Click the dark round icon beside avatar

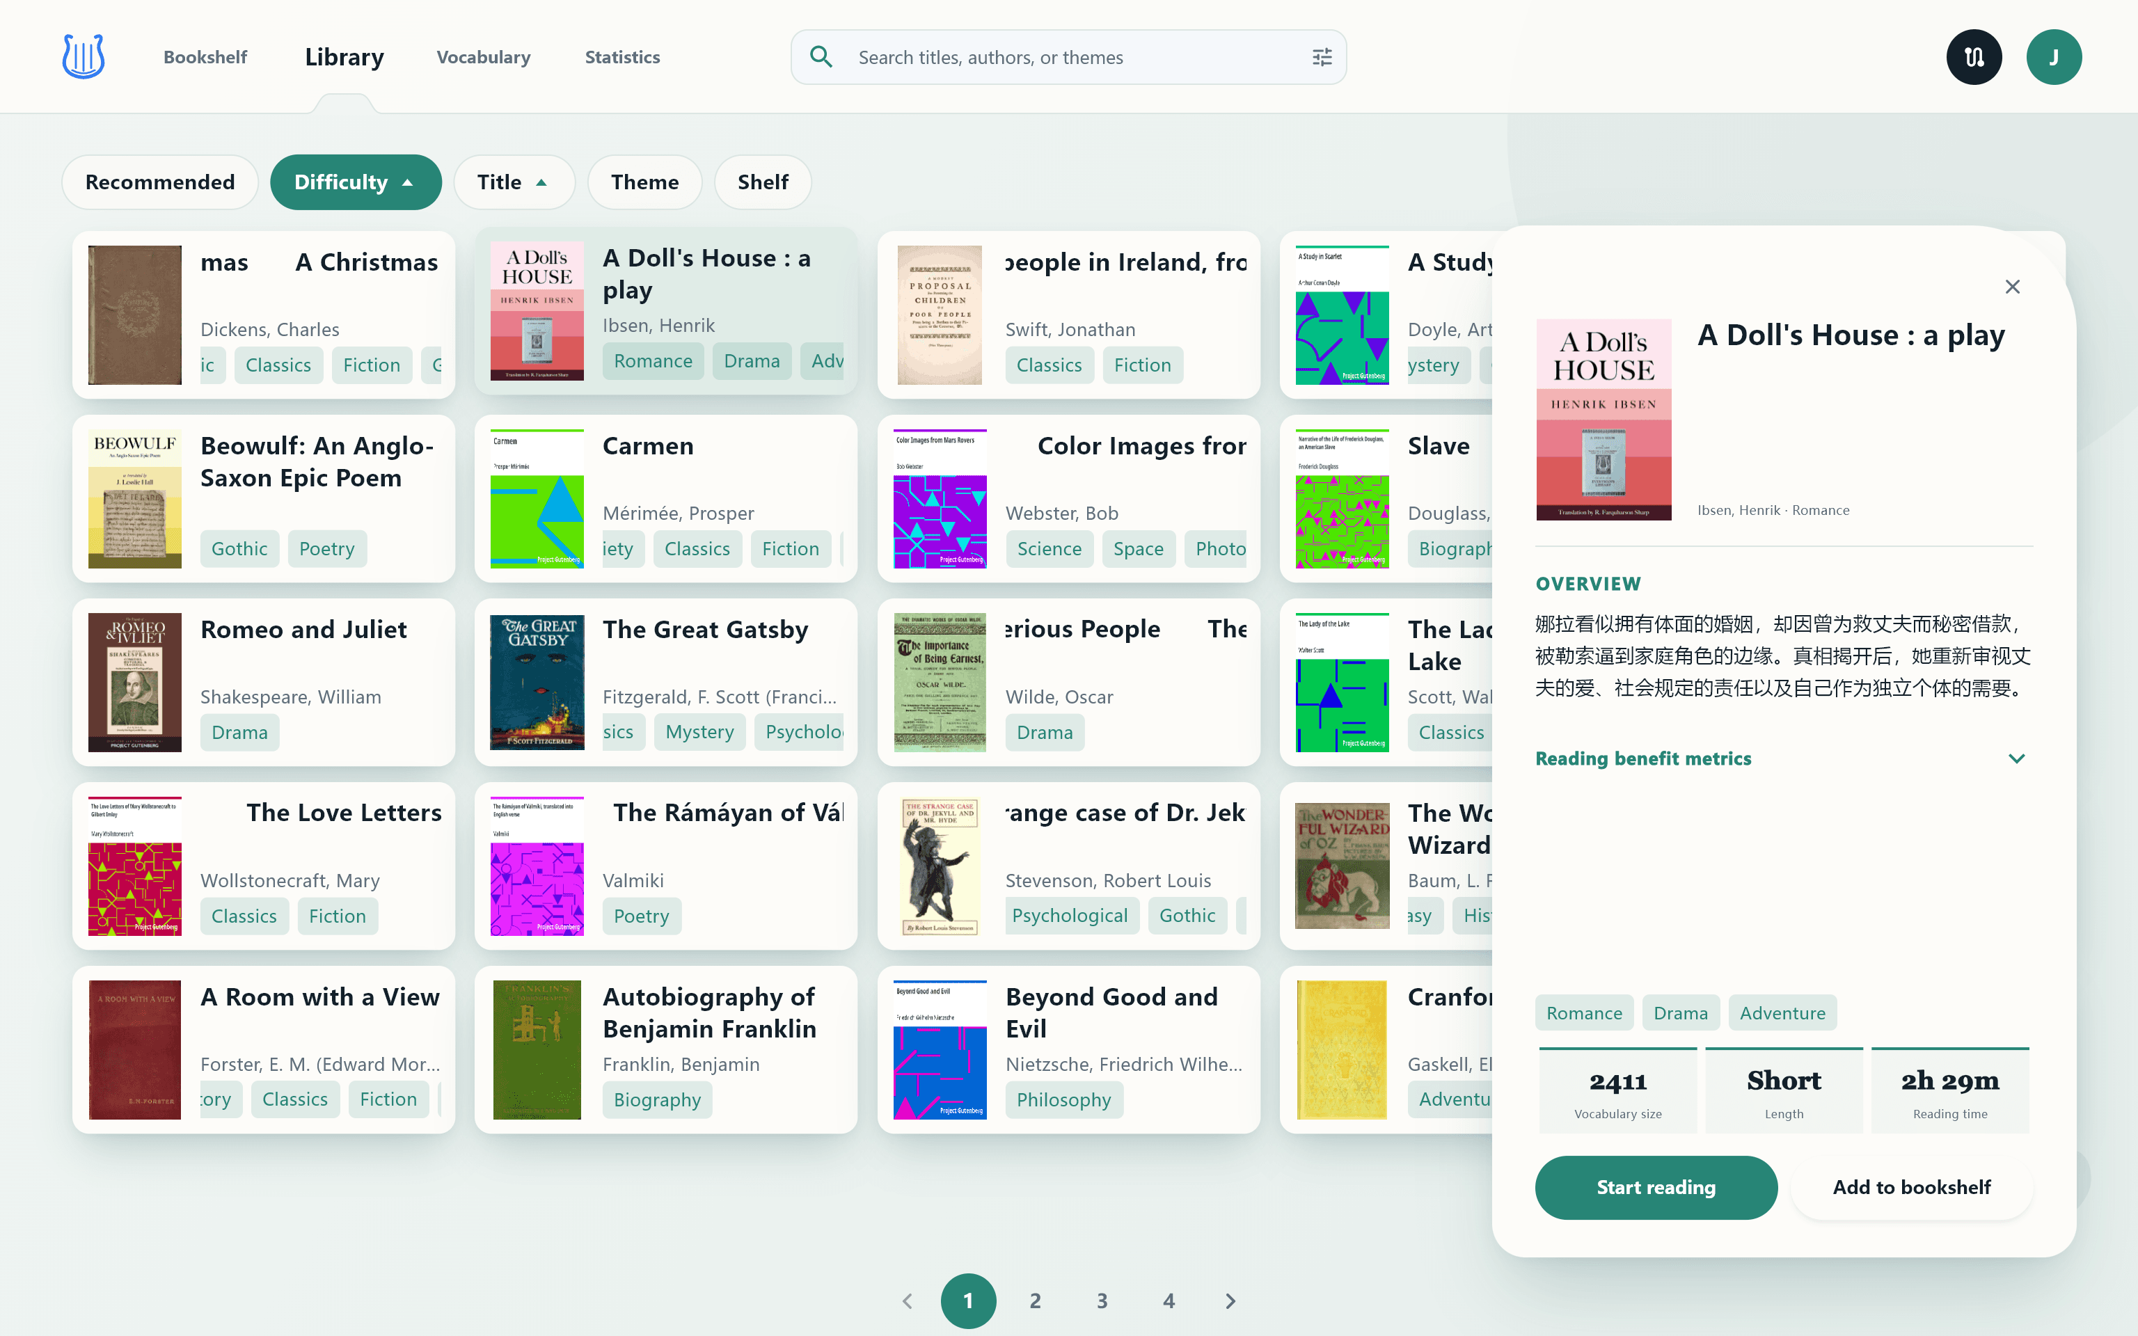[1974, 58]
